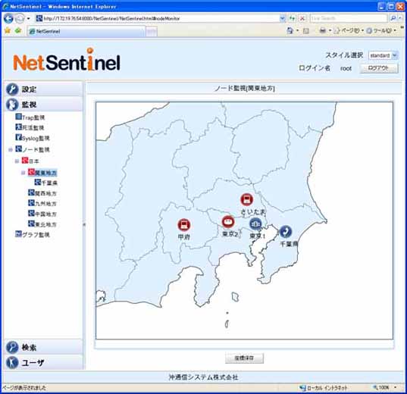Click the address bar URL field
The height and width of the screenshot is (394, 407).
[x=158, y=18]
